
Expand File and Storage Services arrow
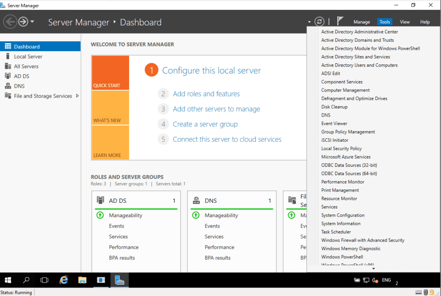point(78,96)
